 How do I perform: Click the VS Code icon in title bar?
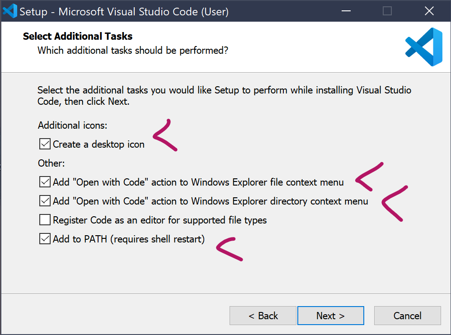click(x=9, y=11)
